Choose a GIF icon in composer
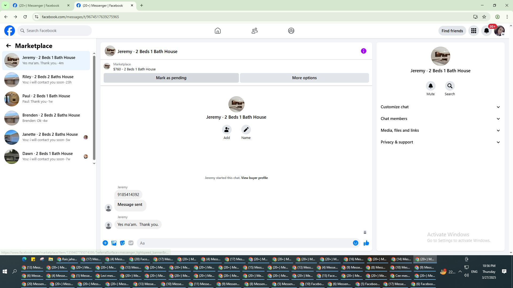This screenshot has width=513, height=288. pyautogui.click(x=131, y=243)
